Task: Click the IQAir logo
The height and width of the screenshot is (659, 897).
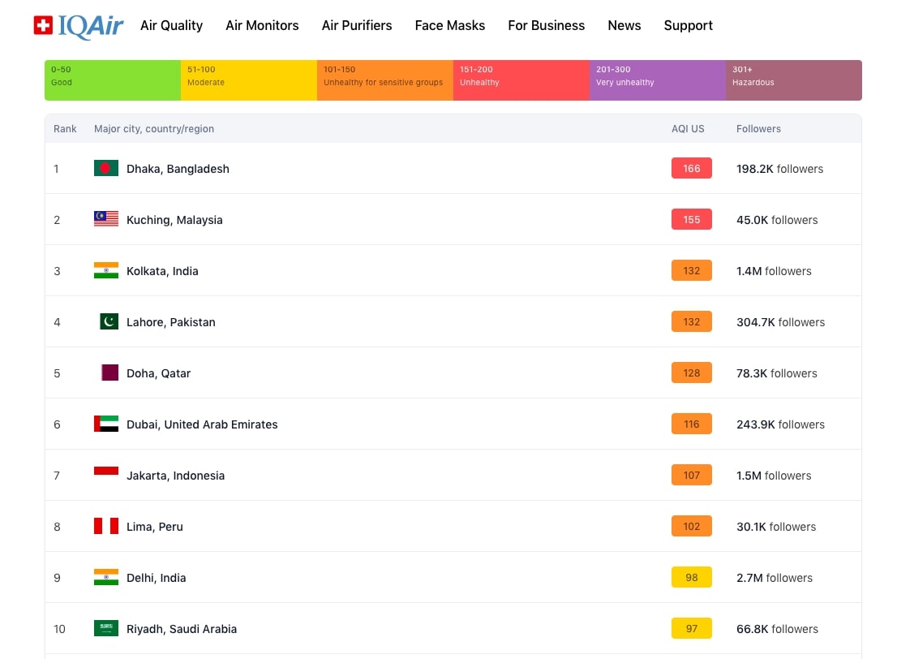Action: point(79,26)
